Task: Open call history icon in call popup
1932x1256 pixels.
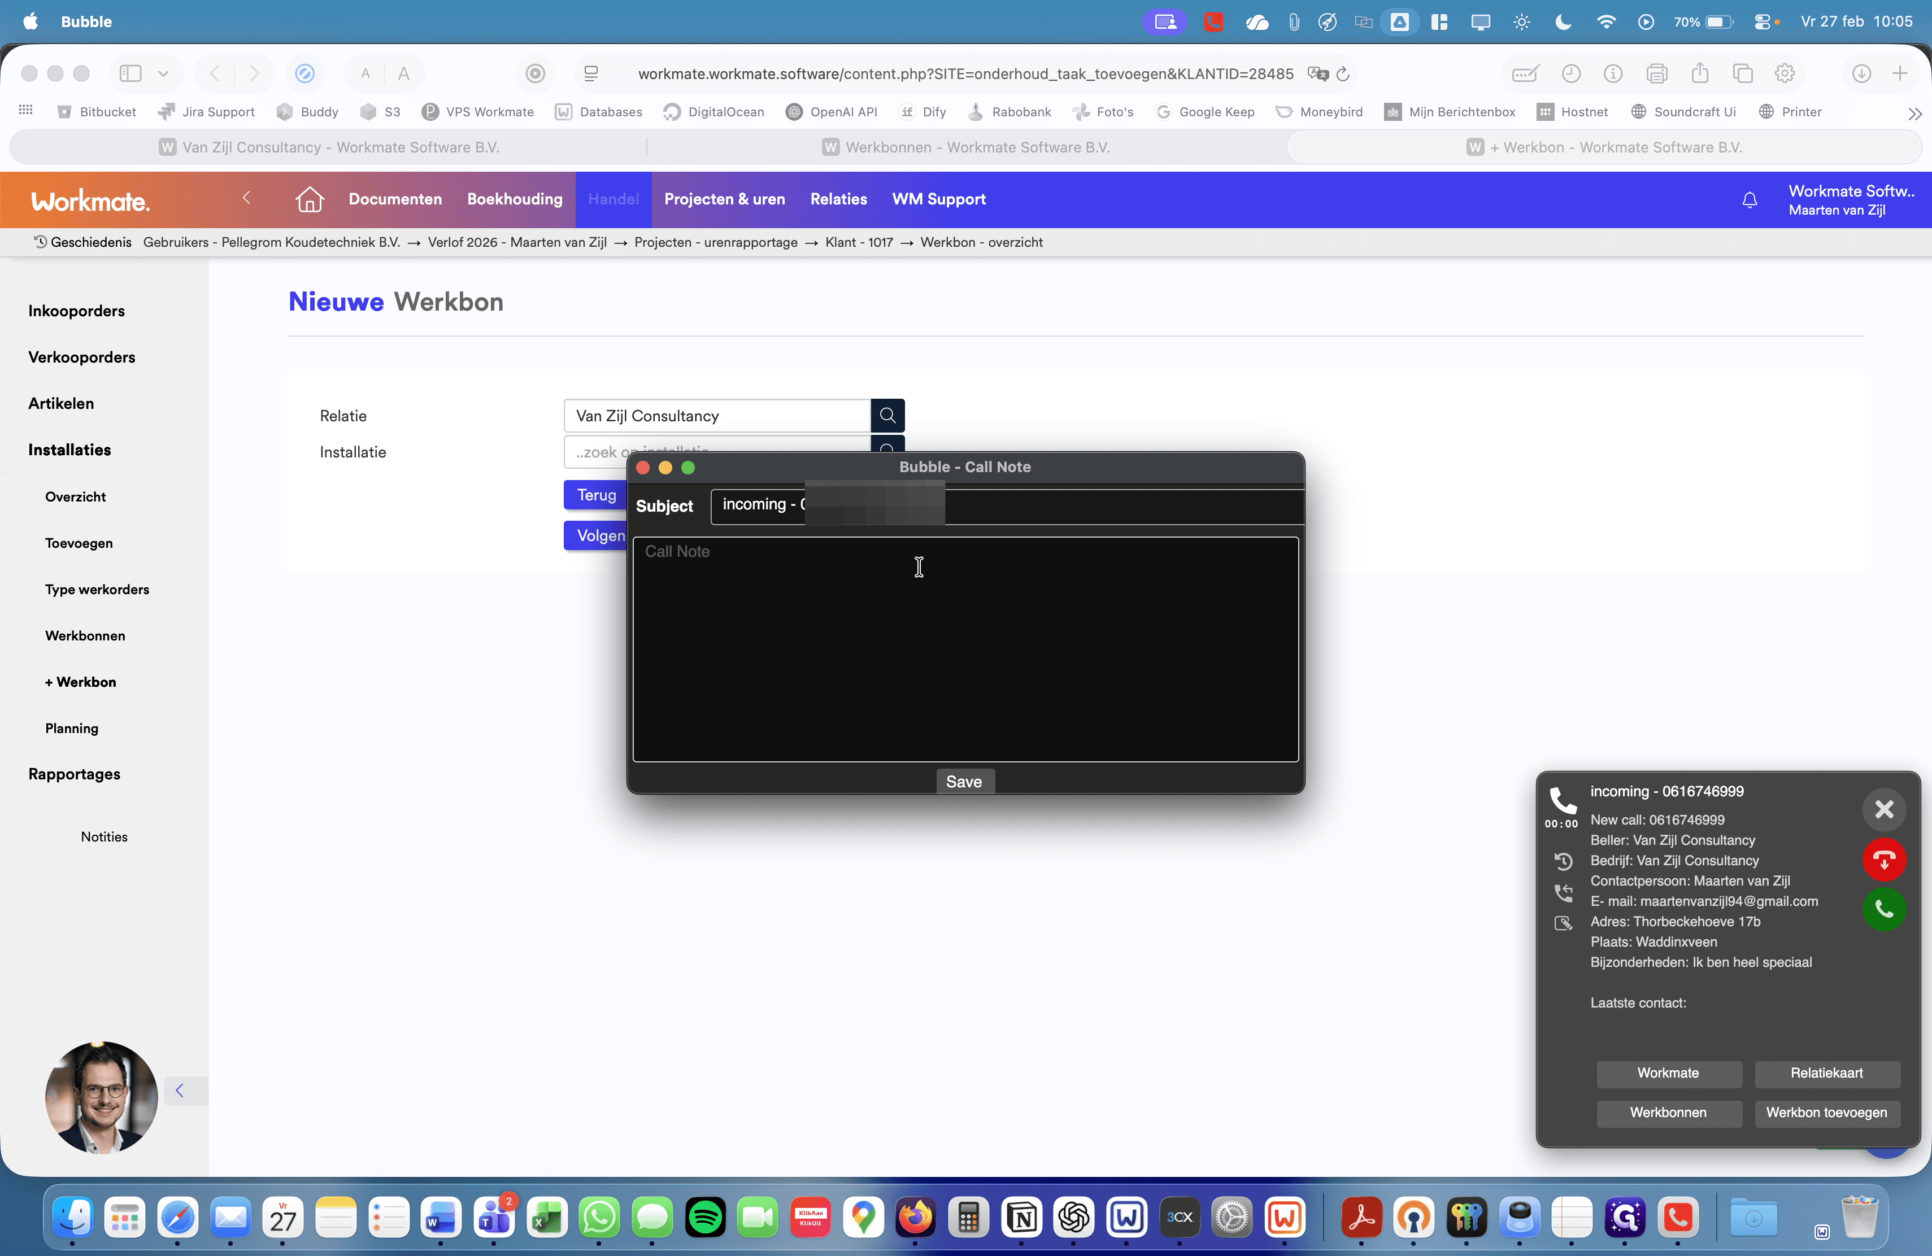Action: 1563,861
